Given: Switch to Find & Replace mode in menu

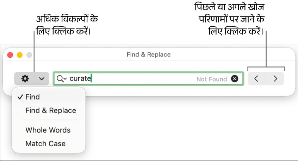Looking at the screenshot, I should coord(51,110).
